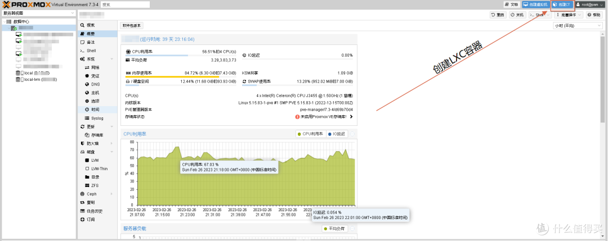Click 创建虚拟机 to create a VM

[535, 4]
